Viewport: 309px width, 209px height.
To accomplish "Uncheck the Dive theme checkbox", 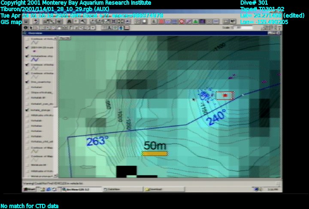I will pos(27,82).
